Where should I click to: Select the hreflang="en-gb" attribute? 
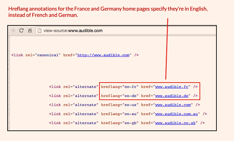pos(120,123)
